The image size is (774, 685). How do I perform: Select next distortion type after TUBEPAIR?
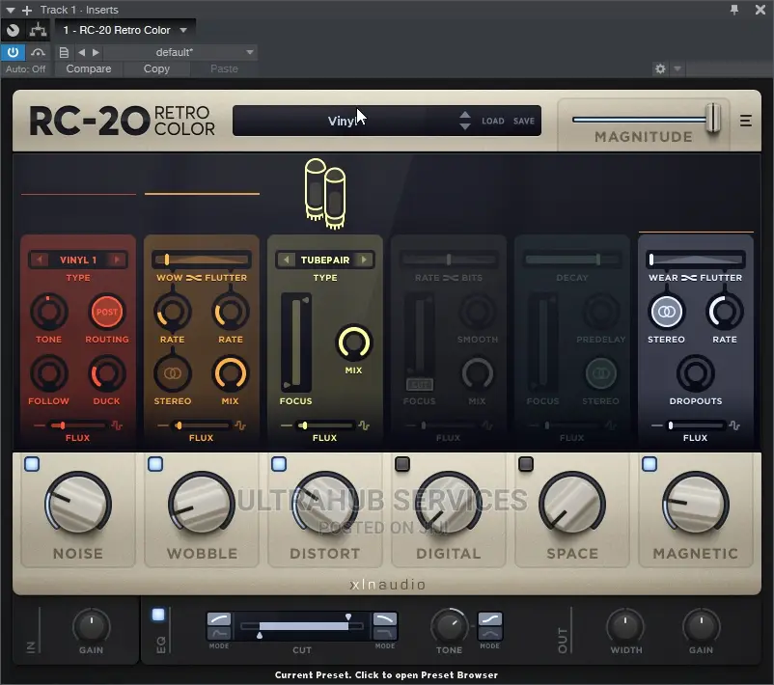[364, 260]
